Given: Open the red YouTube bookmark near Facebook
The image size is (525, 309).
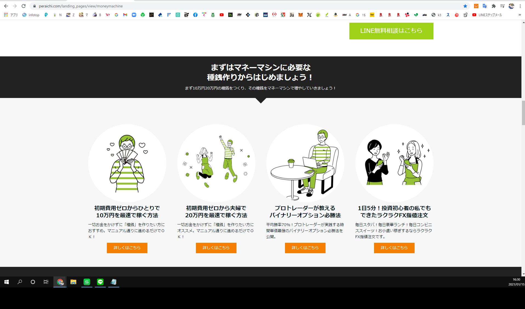Looking at the screenshot, I should [222, 15].
